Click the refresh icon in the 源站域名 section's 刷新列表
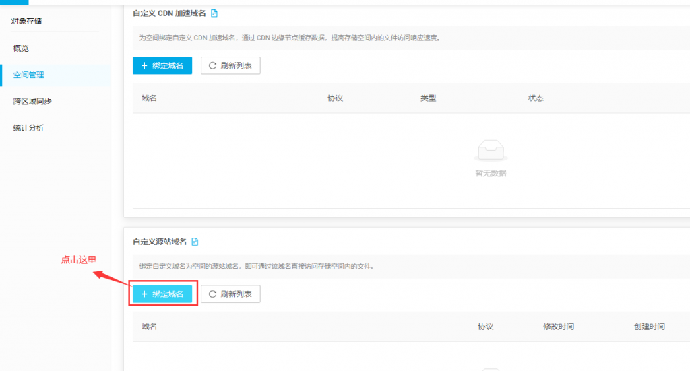Screen dimensions: 690x371 tap(213, 294)
